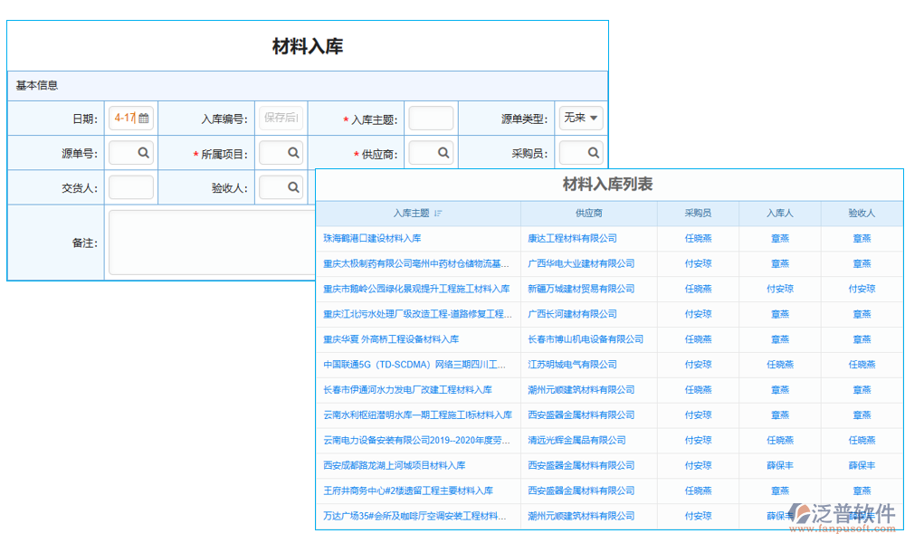Open the 供应商 supplier lookup icon
This screenshot has height=543, width=905.
click(442, 152)
